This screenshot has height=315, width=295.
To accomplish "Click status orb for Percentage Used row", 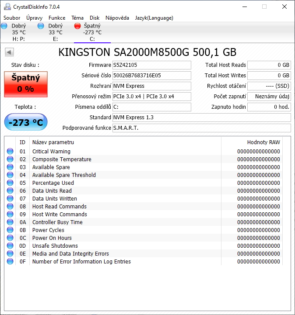I will [x=10, y=183].
